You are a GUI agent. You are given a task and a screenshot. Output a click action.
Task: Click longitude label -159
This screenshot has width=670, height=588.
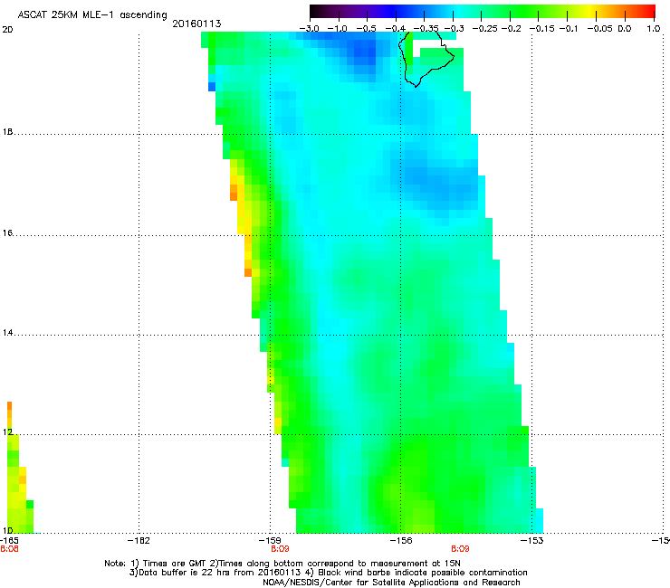click(x=270, y=541)
